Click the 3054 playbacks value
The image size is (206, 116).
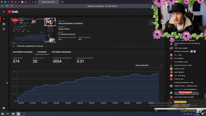pos(57,61)
